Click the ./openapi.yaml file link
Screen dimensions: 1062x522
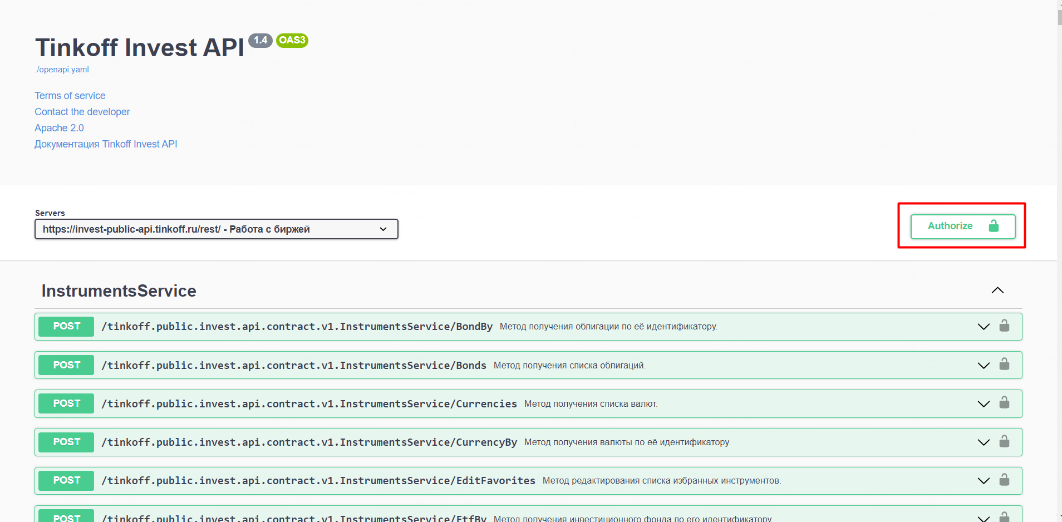click(62, 70)
